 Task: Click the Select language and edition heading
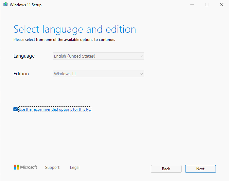[75, 29]
